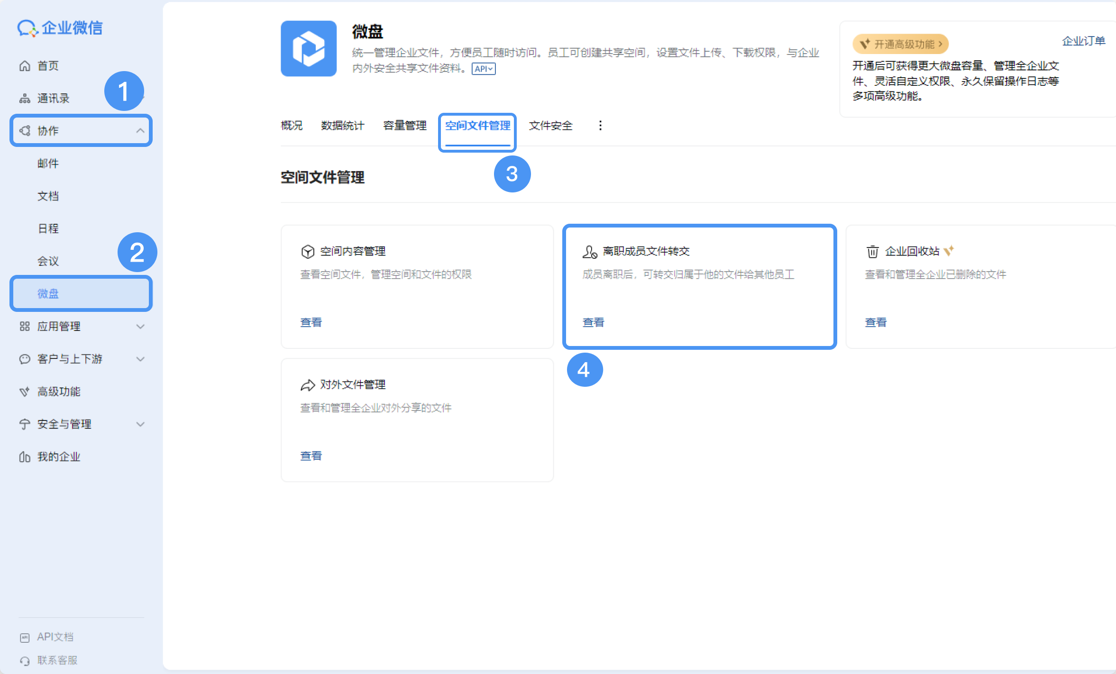
Task: Click the API文档 icon
Action: (25, 638)
